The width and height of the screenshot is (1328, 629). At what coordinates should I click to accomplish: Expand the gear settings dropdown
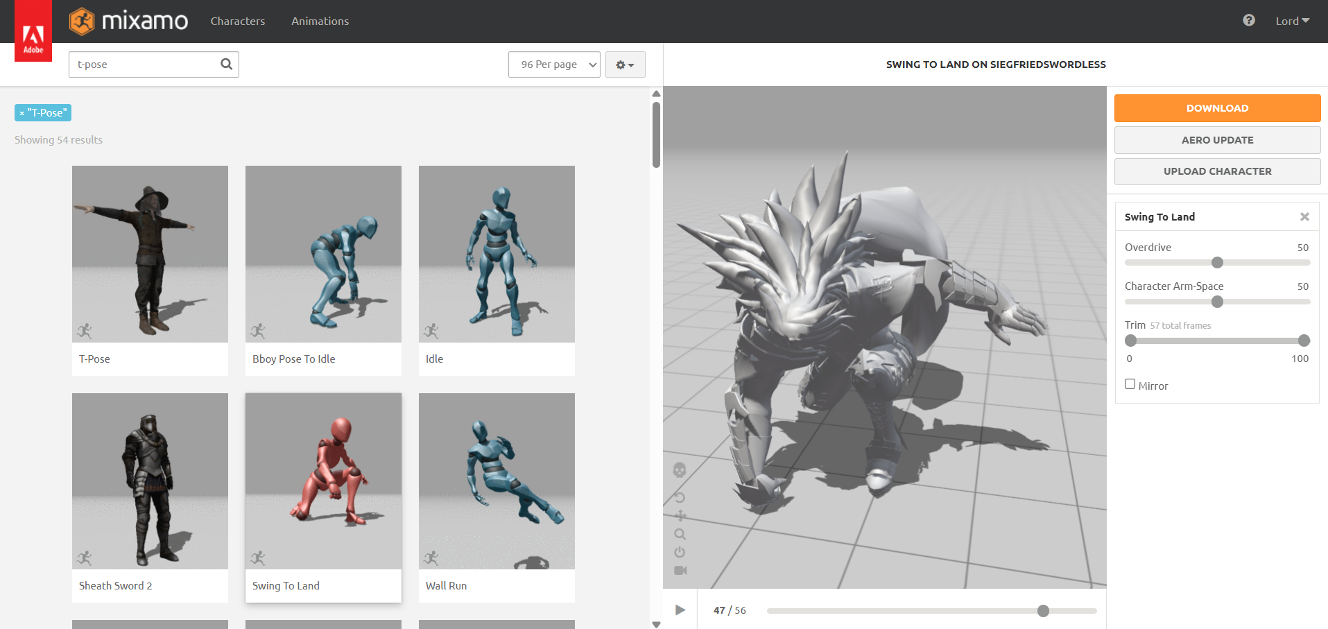coord(625,64)
